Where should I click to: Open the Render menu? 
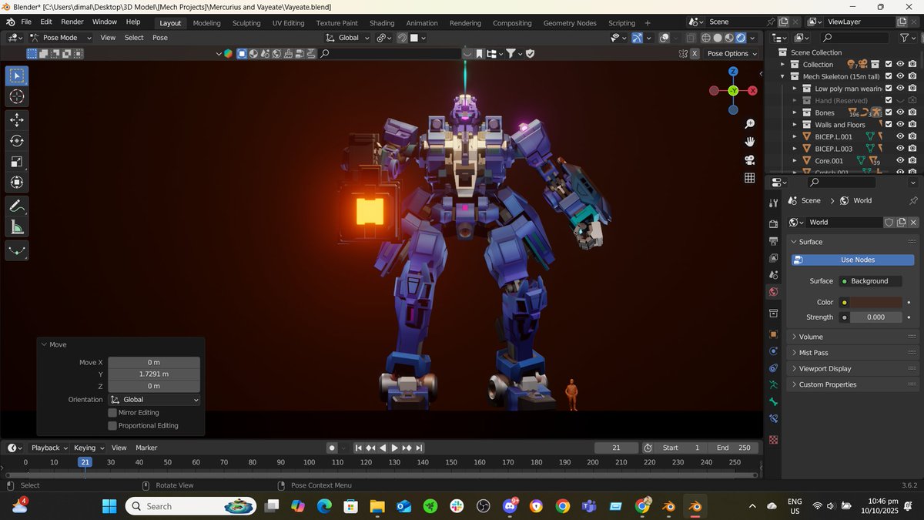(x=72, y=22)
